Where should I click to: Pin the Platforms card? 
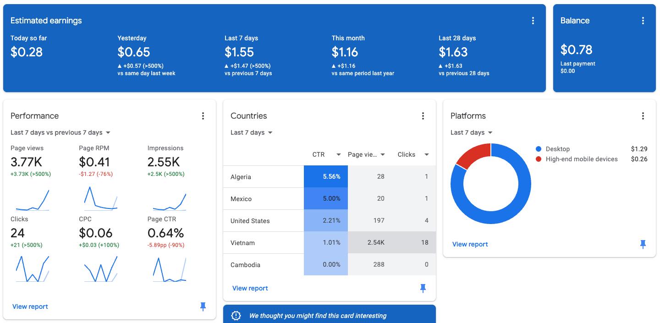click(643, 244)
